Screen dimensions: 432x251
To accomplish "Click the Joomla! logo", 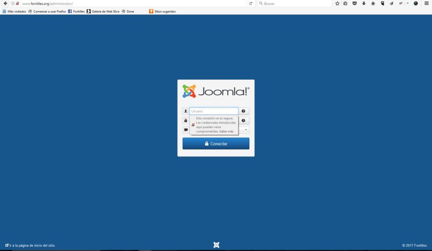I will click(x=216, y=91).
